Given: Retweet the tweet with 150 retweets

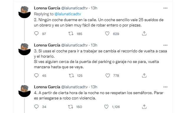Looking at the screenshot, I should (71, 107).
